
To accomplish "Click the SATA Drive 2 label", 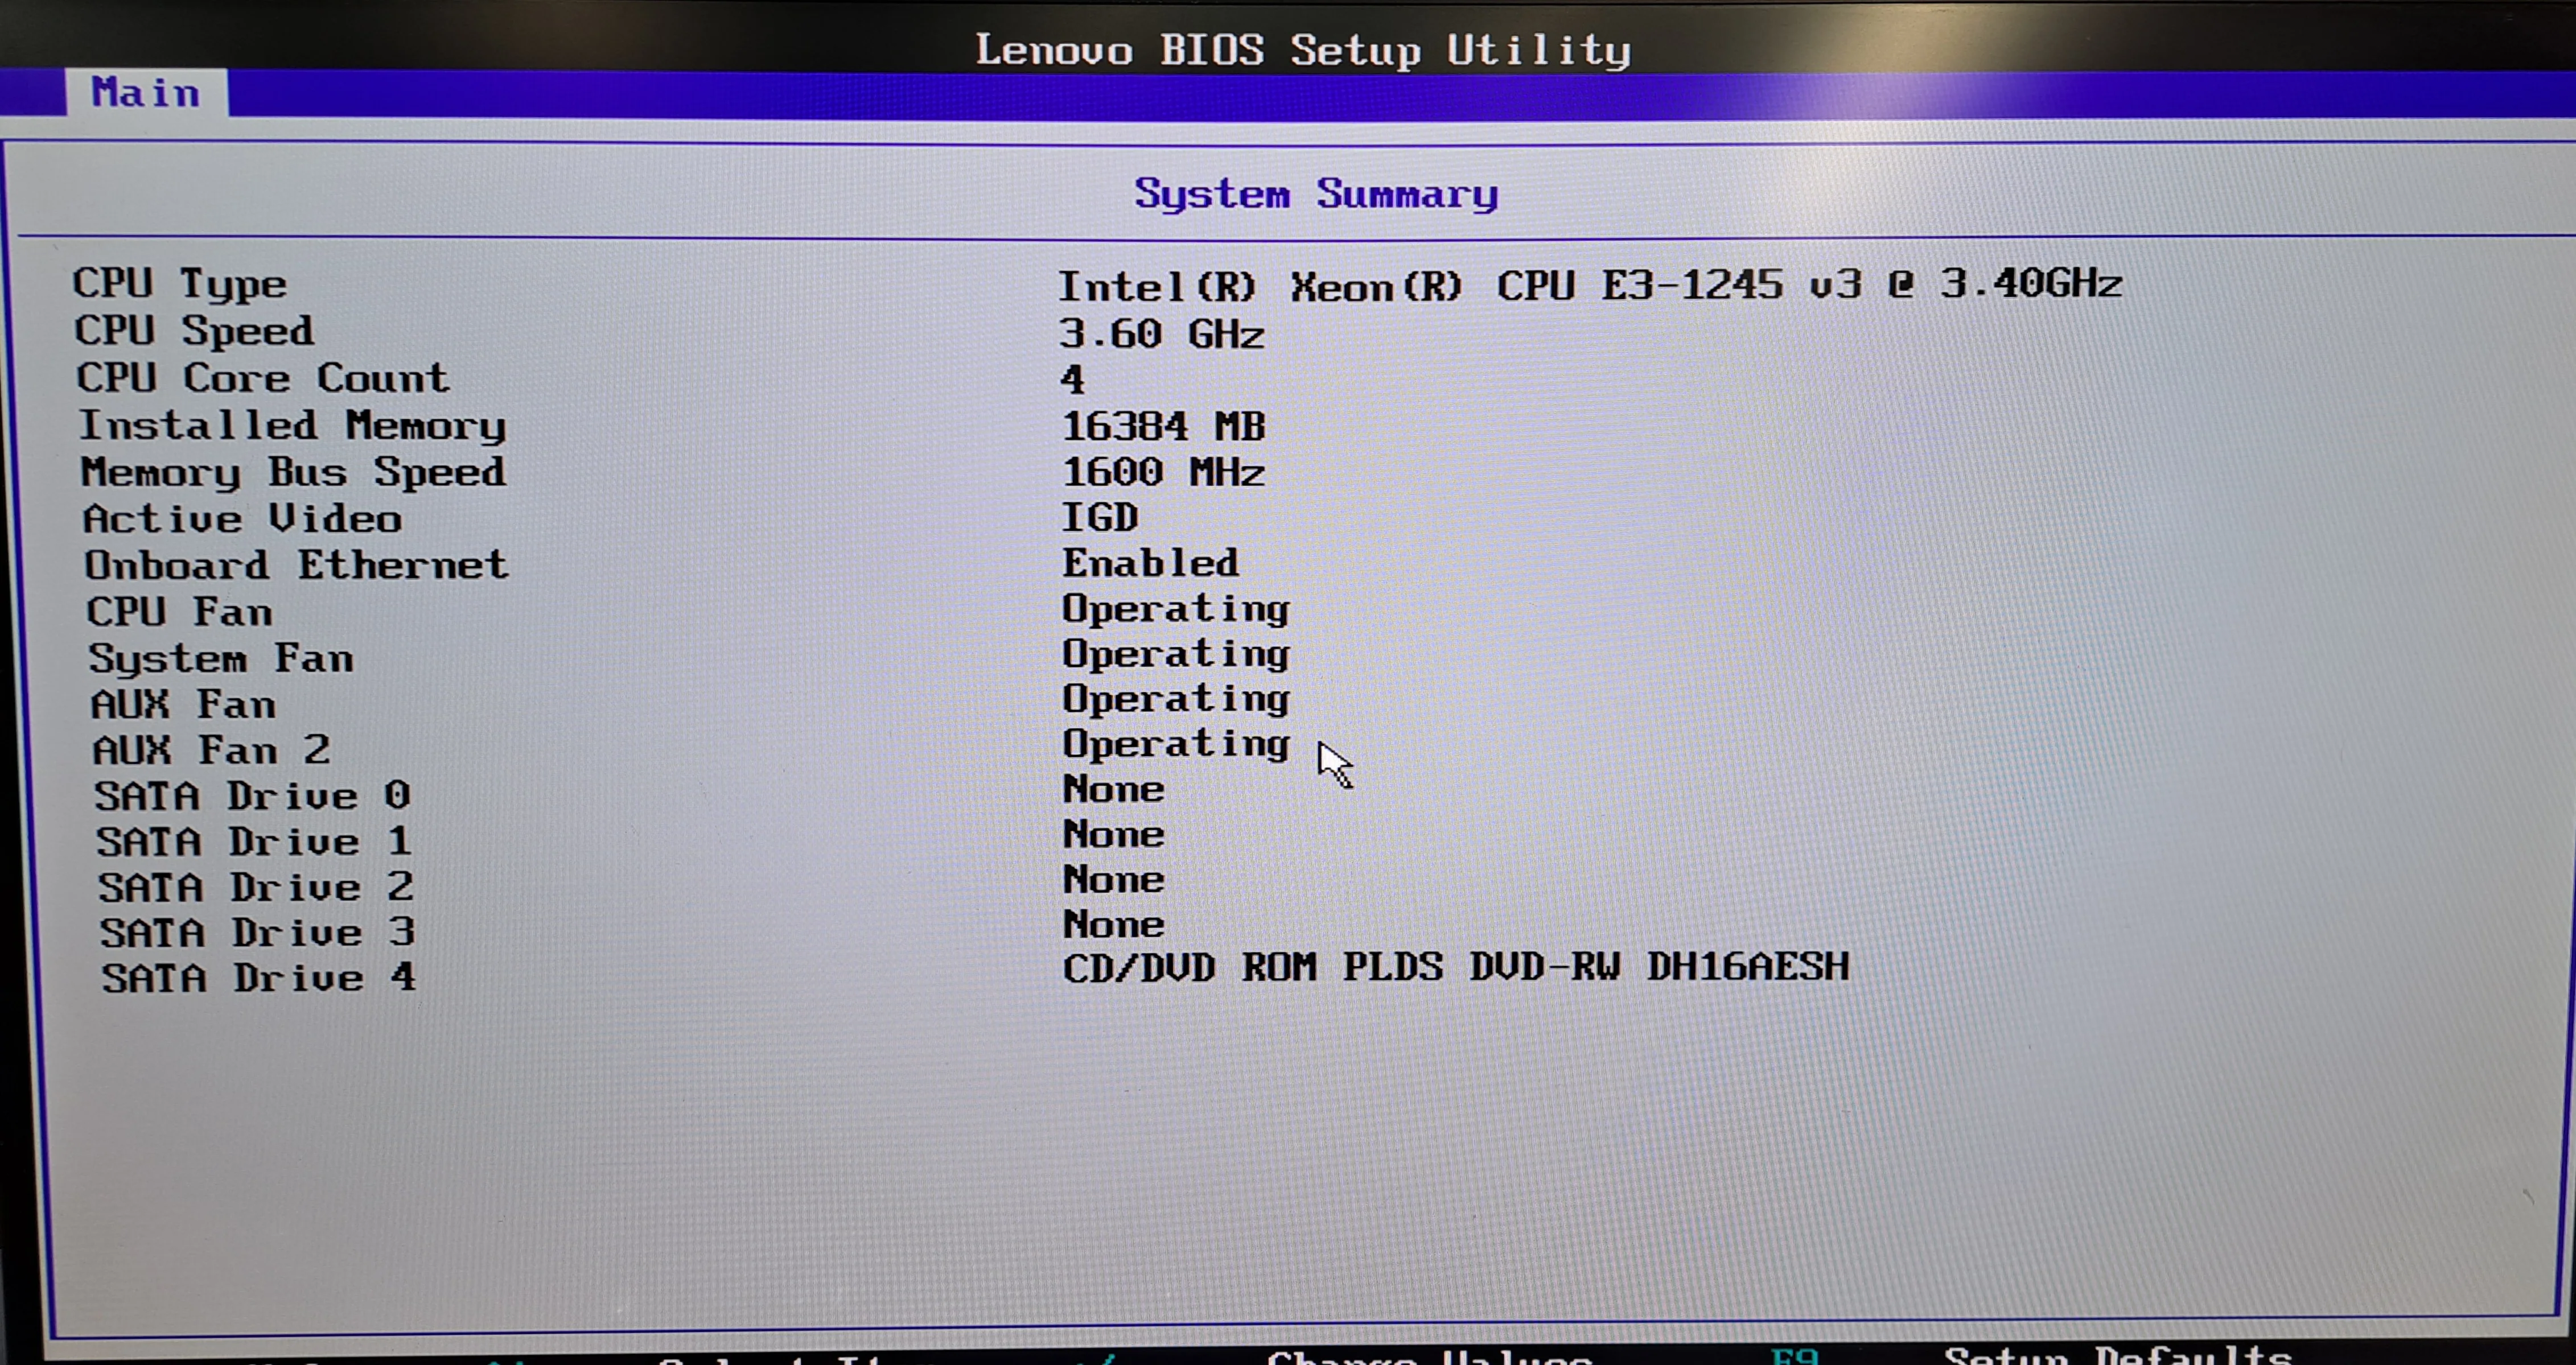I will tap(256, 888).
